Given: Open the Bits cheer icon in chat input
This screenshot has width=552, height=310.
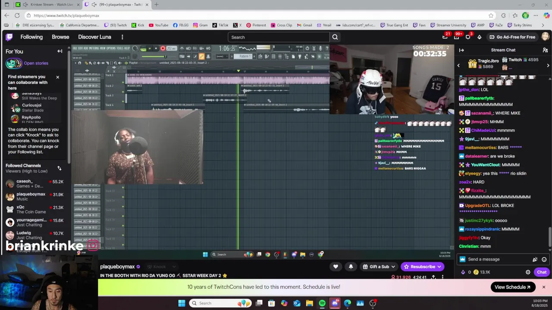Looking at the screenshot, I should pyautogui.click(x=535, y=259).
